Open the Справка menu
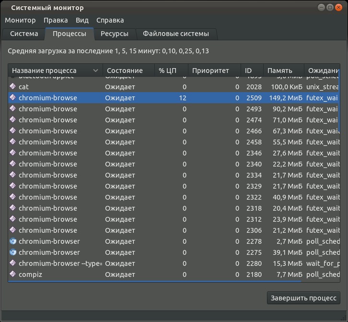The height and width of the screenshot is (322, 348). point(110,20)
